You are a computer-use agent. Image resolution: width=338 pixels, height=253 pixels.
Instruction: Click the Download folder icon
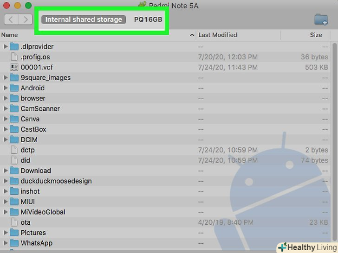tap(14, 171)
